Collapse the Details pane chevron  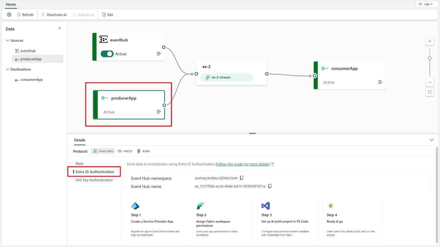[432, 140]
